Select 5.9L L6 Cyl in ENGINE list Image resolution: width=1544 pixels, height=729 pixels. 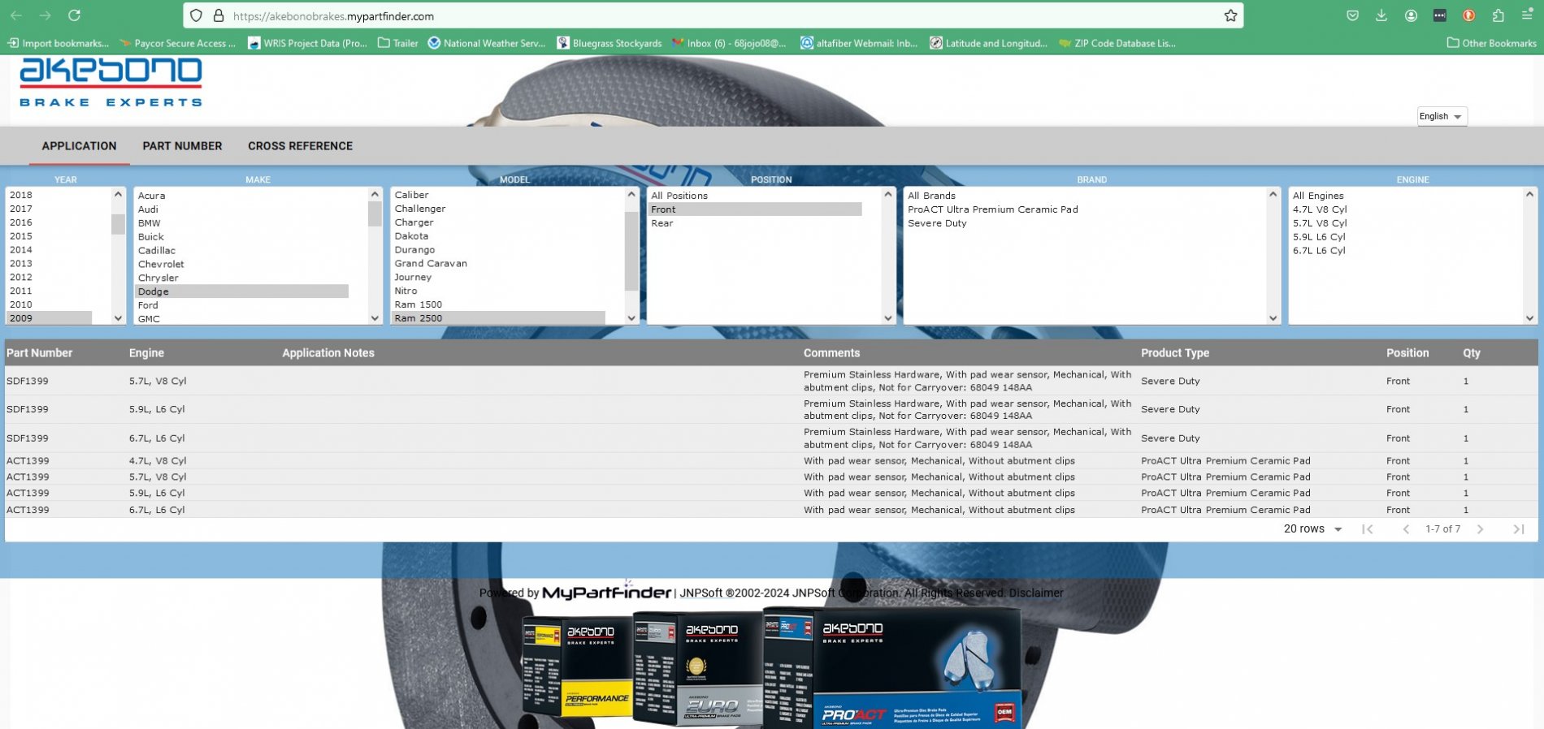pos(1319,237)
